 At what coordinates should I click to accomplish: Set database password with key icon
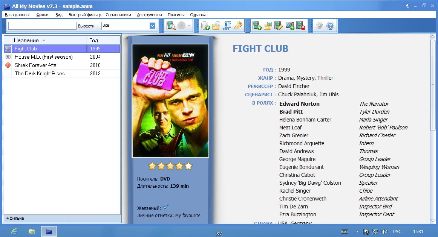pos(238,26)
